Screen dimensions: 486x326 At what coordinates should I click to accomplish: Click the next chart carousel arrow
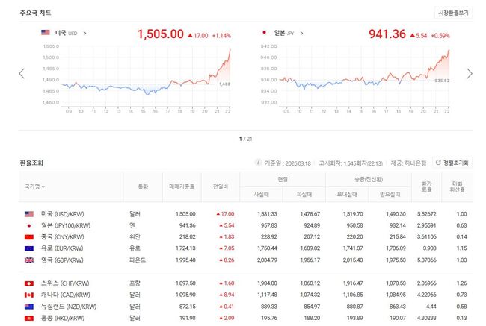click(469, 73)
